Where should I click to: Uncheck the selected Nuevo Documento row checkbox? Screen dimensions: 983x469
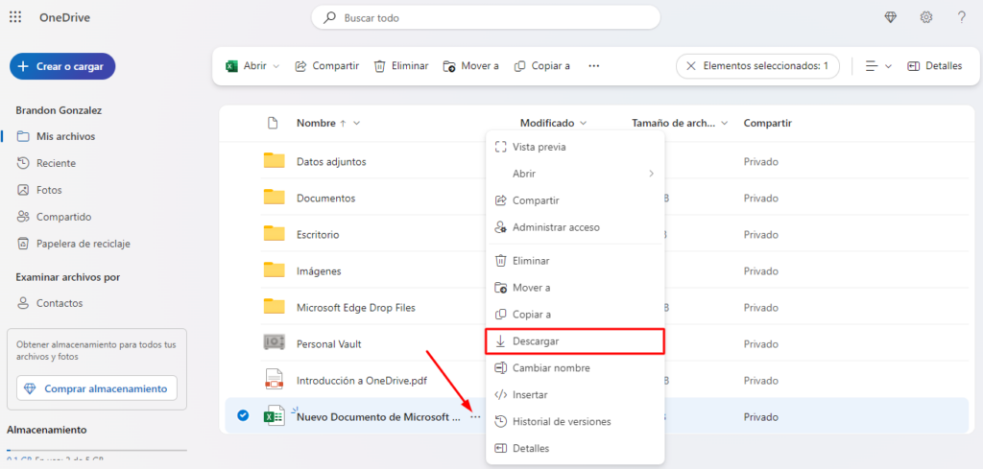[x=243, y=416]
